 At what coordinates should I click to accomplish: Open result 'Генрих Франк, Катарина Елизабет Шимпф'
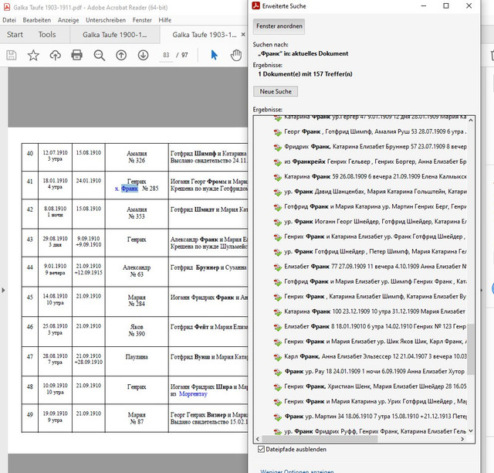(x=375, y=296)
